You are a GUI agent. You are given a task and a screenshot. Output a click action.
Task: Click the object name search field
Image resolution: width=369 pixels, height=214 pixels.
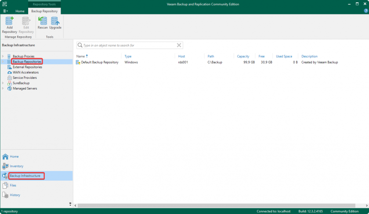click(130, 45)
